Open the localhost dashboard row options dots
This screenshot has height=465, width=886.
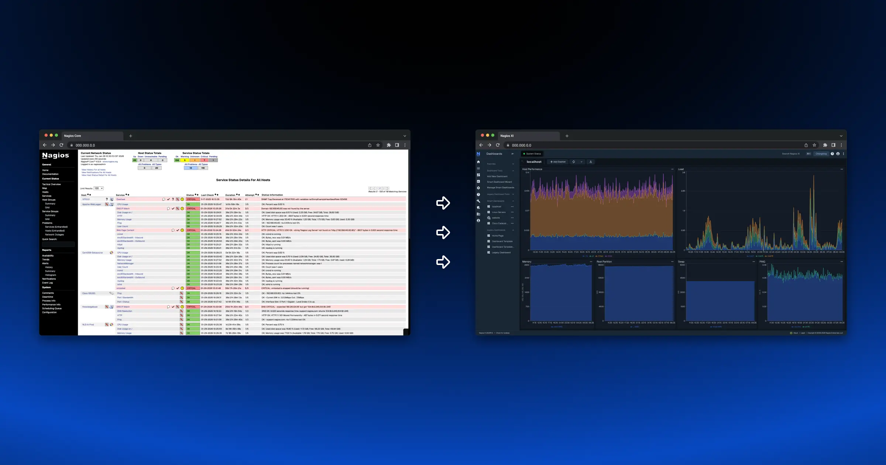[x=512, y=207]
